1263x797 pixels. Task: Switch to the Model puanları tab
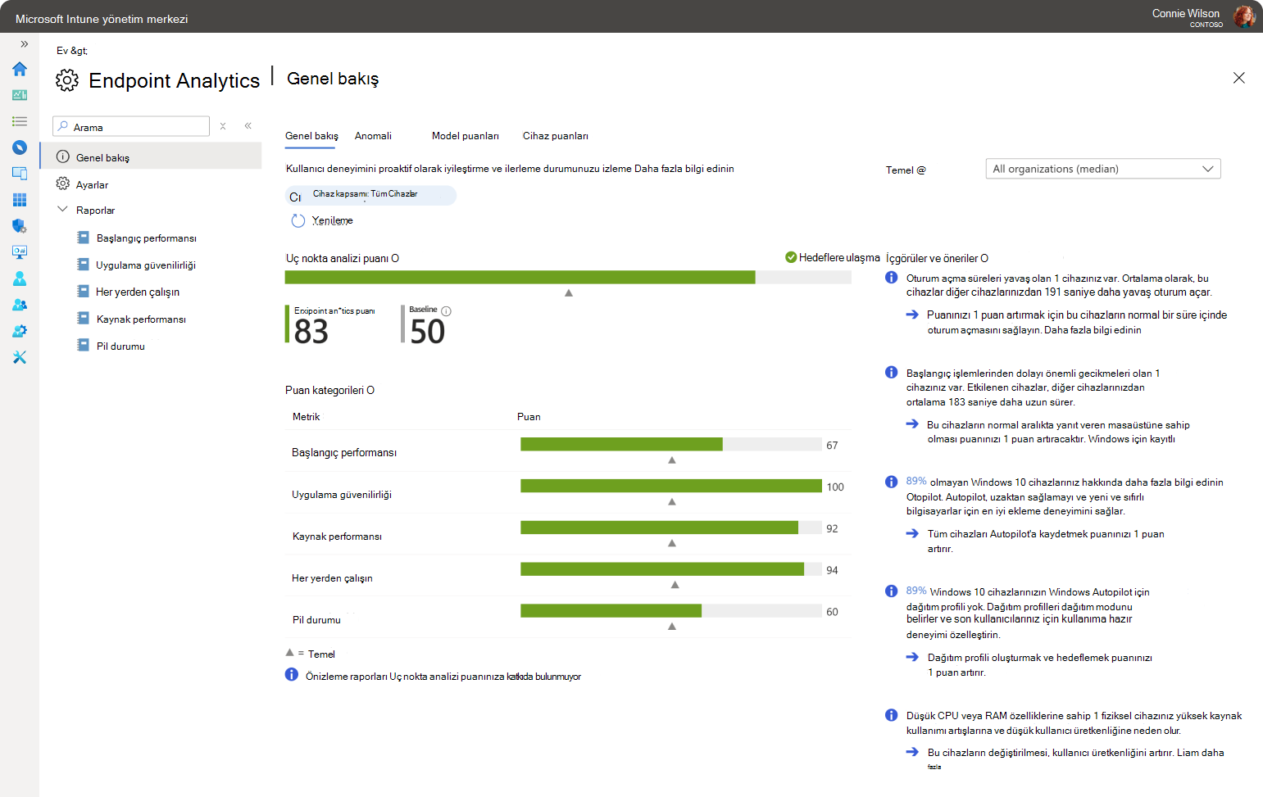pyautogui.click(x=466, y=136)
